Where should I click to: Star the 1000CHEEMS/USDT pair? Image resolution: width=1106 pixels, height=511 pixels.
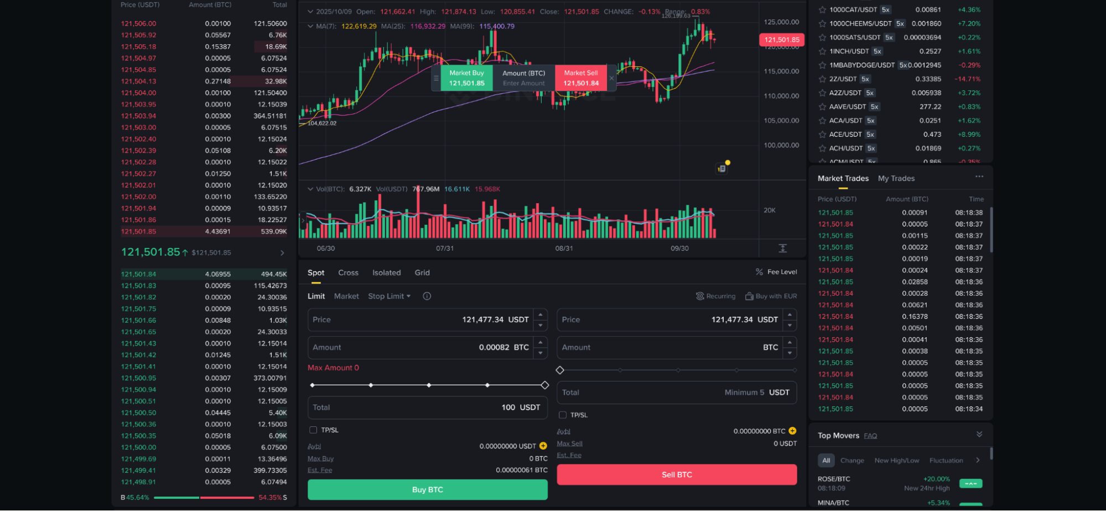point(822,23)
